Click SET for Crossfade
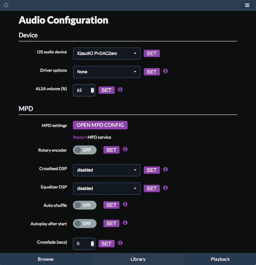256x265 pixels. click(x=107, y=244)
